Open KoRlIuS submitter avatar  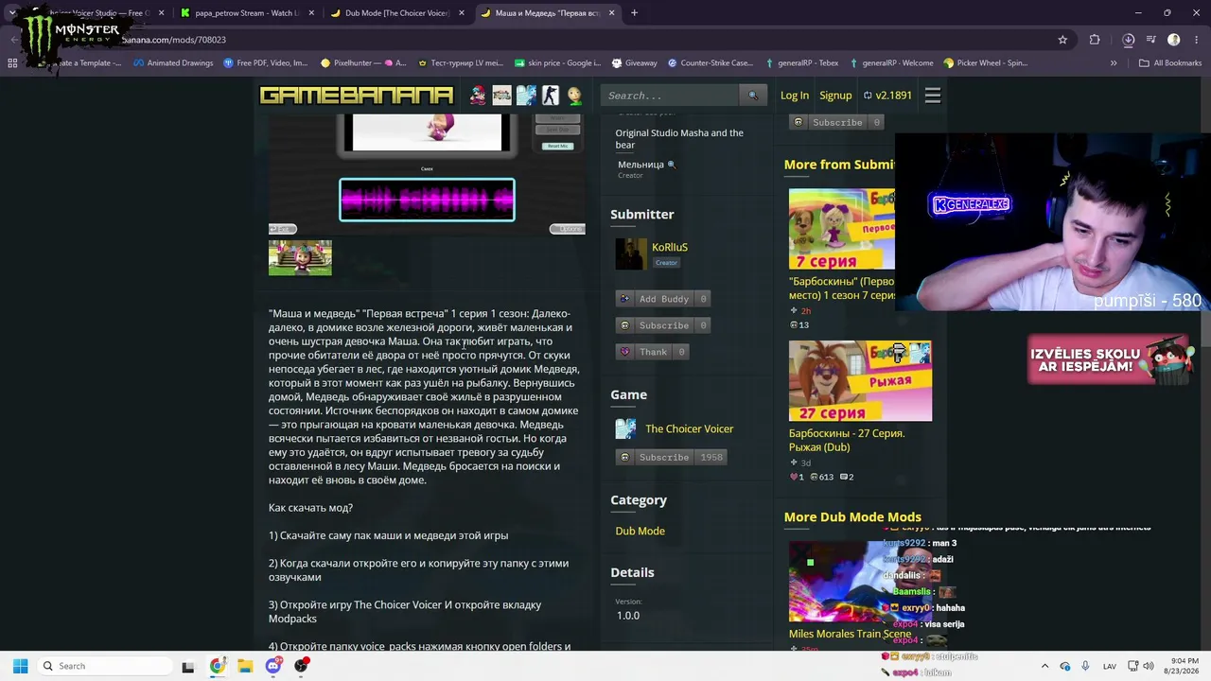pos(630,253)
